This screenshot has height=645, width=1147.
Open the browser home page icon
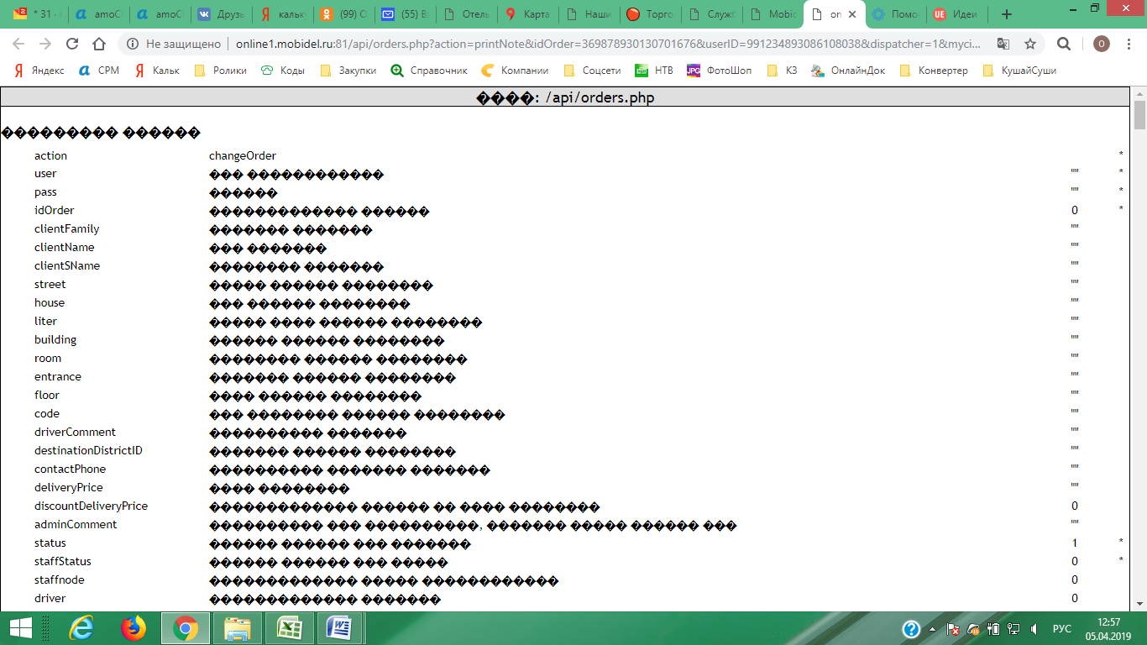99,44
